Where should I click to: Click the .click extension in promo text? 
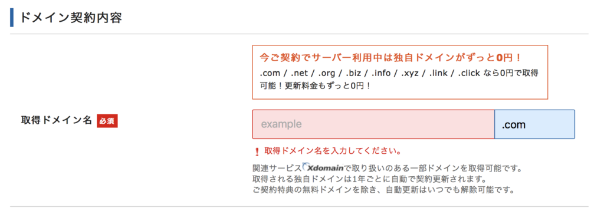point(469,72)
